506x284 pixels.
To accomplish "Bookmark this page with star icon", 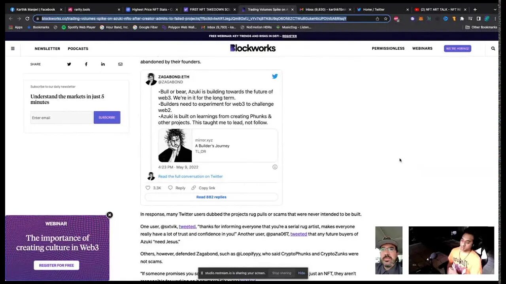I will (385, 19).
